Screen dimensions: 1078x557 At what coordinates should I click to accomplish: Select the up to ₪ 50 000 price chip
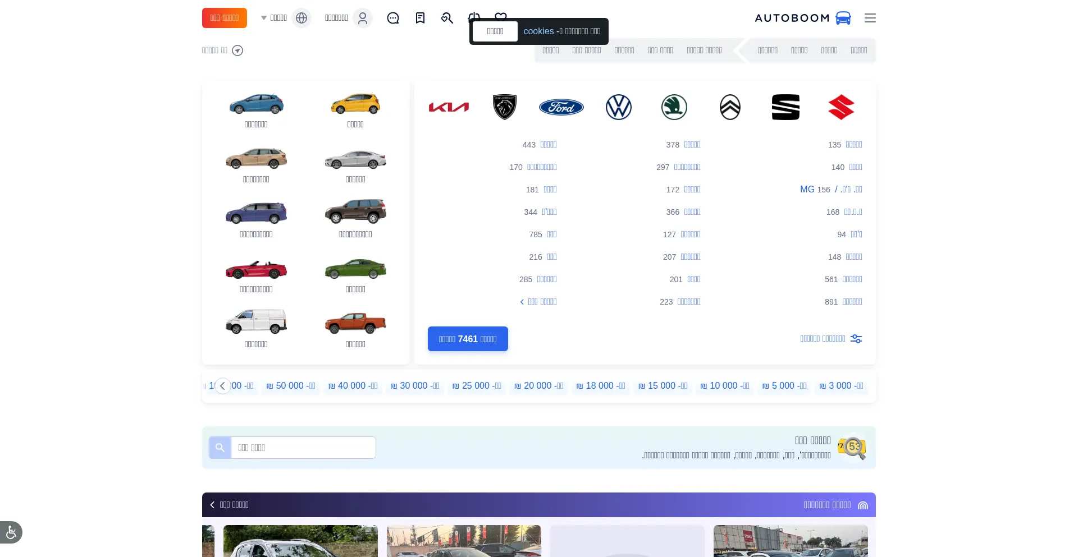pyautogui.click(x=291, y=386)
